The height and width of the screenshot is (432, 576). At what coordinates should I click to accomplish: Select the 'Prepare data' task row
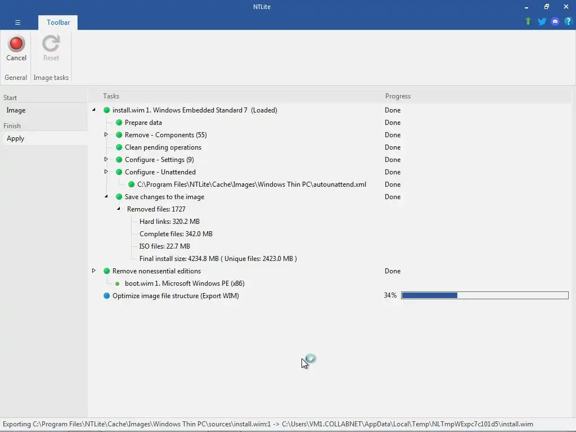click(143, 123)
